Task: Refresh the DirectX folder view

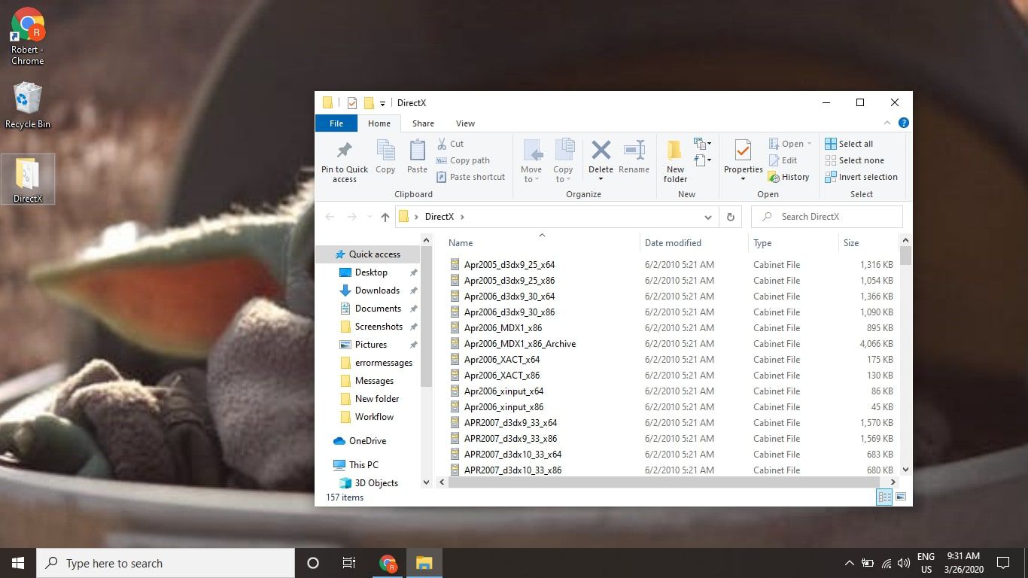Action: [730, 217]
